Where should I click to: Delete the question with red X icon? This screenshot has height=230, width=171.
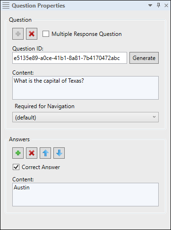pos(32,34)
